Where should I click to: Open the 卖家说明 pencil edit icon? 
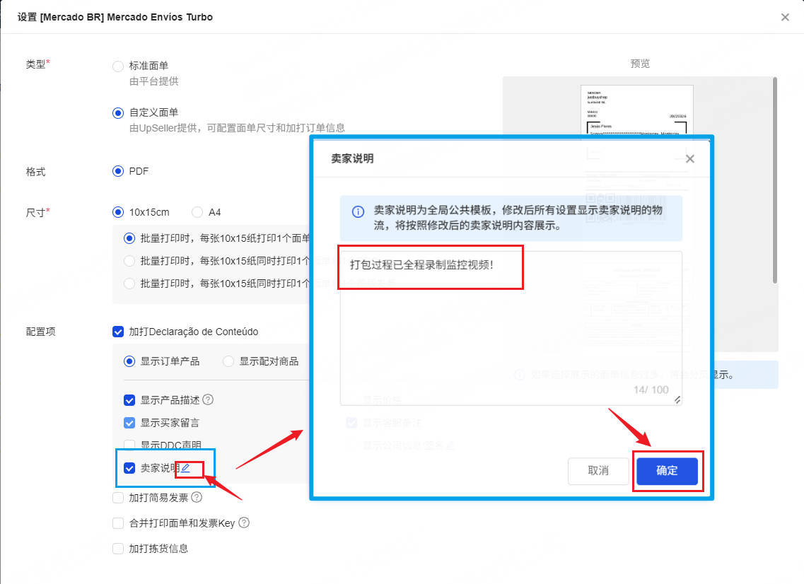point(185,467)
